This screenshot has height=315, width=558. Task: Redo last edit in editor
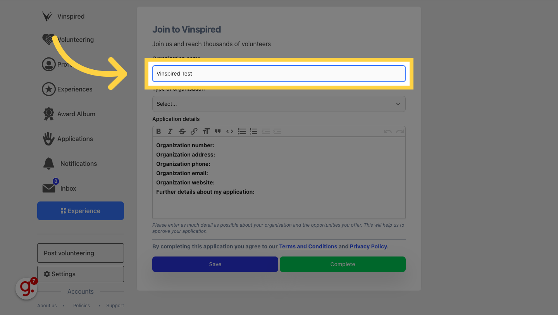coord(400,131)
